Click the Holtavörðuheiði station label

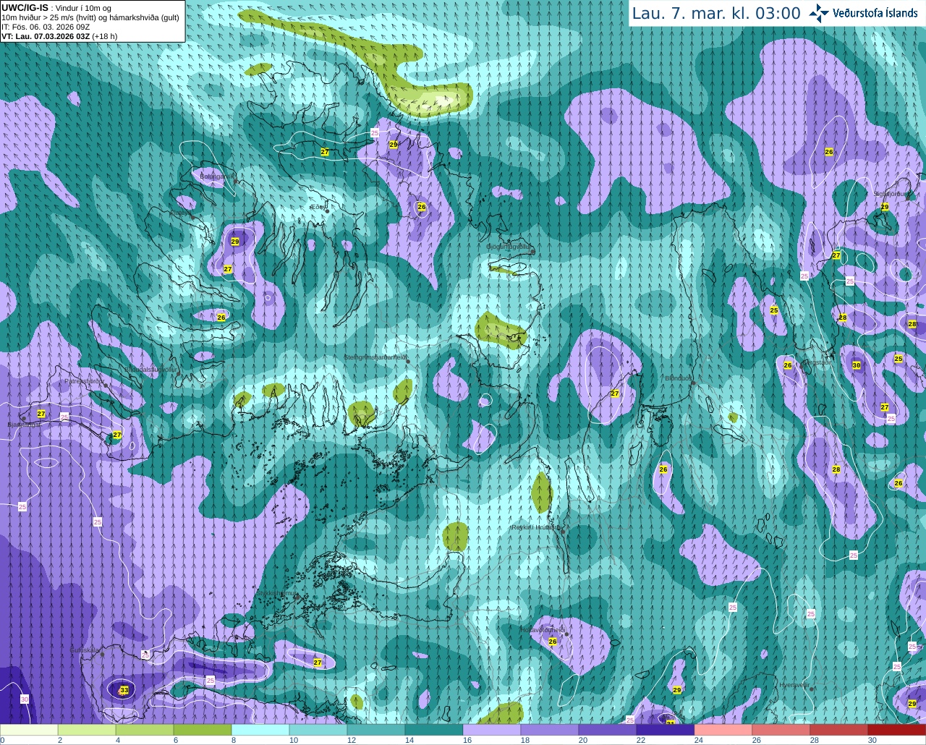pos(543,630)
